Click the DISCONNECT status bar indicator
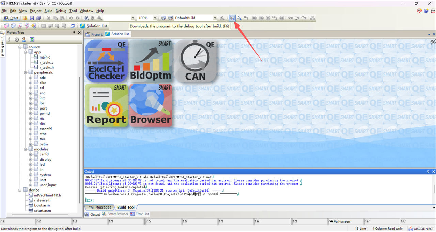Image resolution: width=436 pixels, height=232 pixels. (422, 229)
